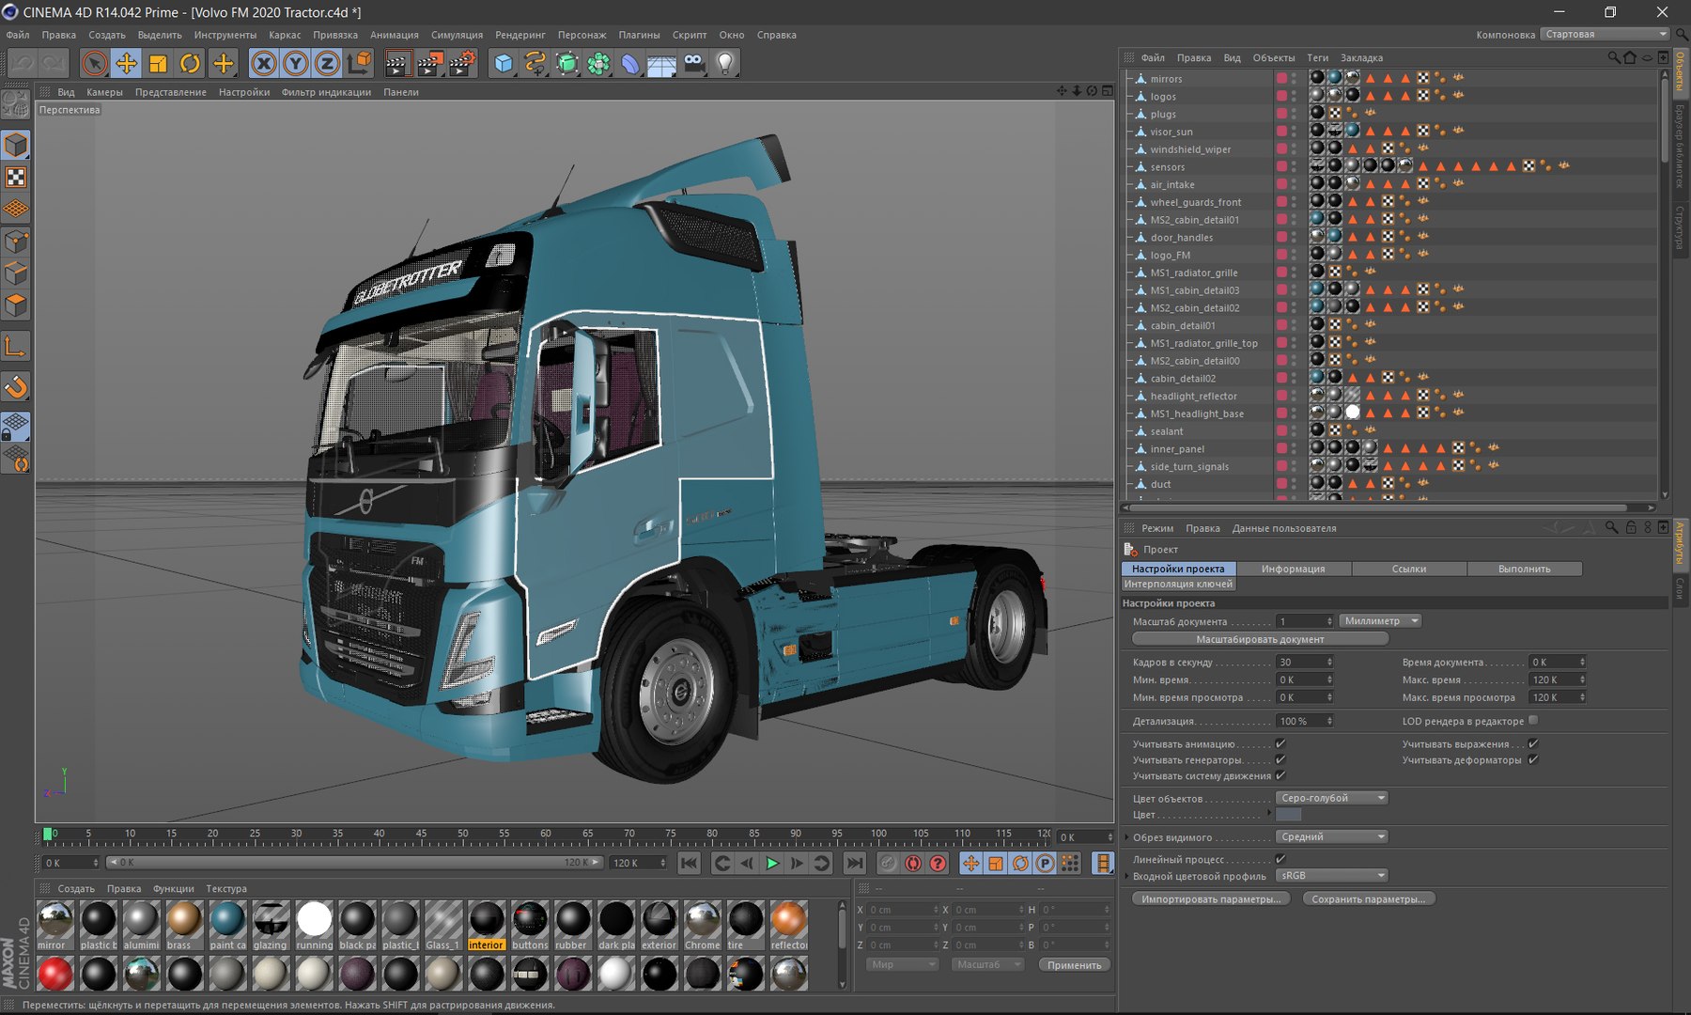Expand the input color profile section
Image resolution: width=1691 pixels, height=1015 pixels.
pos(1126,876)
